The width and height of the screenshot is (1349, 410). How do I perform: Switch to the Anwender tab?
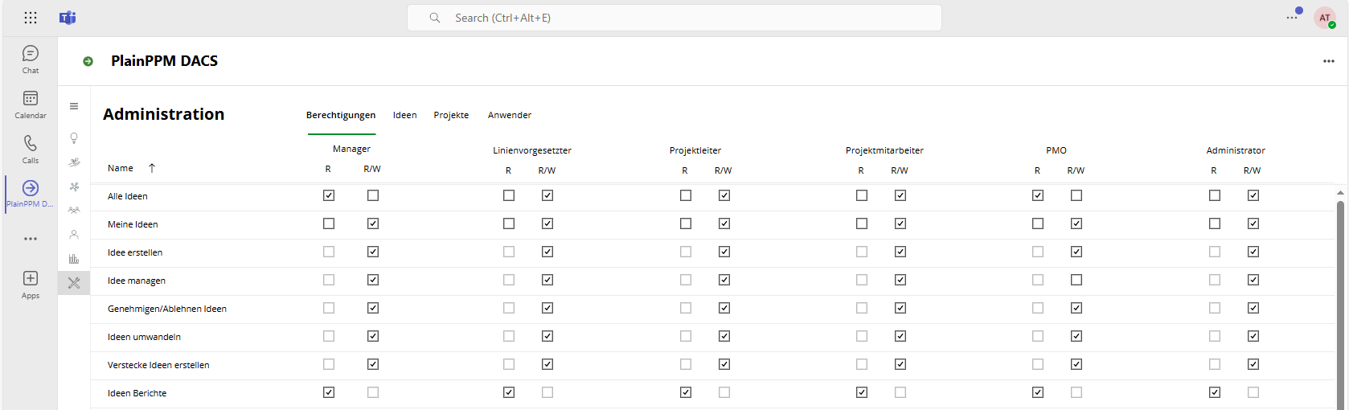(510, 115)
